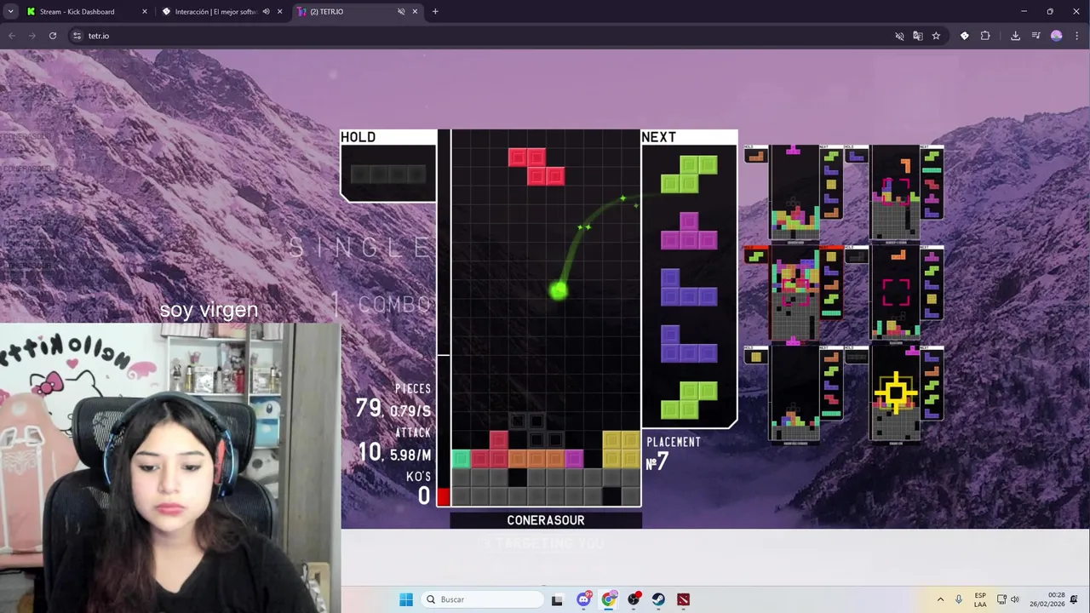Switch the ESP LAA input language
The height and width of the screenshot is (613, 1090).
(x=980, y=599)
